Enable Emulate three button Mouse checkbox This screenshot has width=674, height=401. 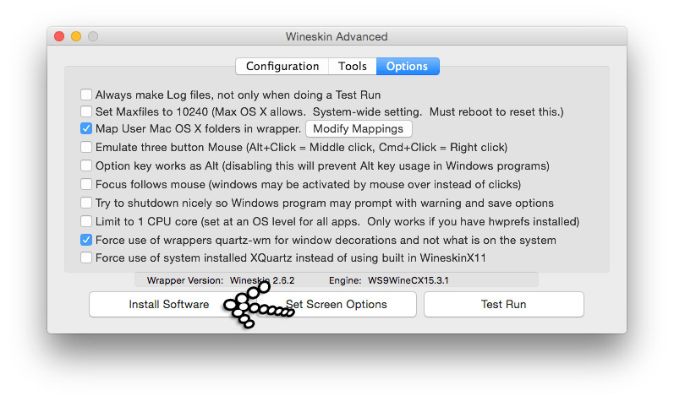click(x=86, y=147)
